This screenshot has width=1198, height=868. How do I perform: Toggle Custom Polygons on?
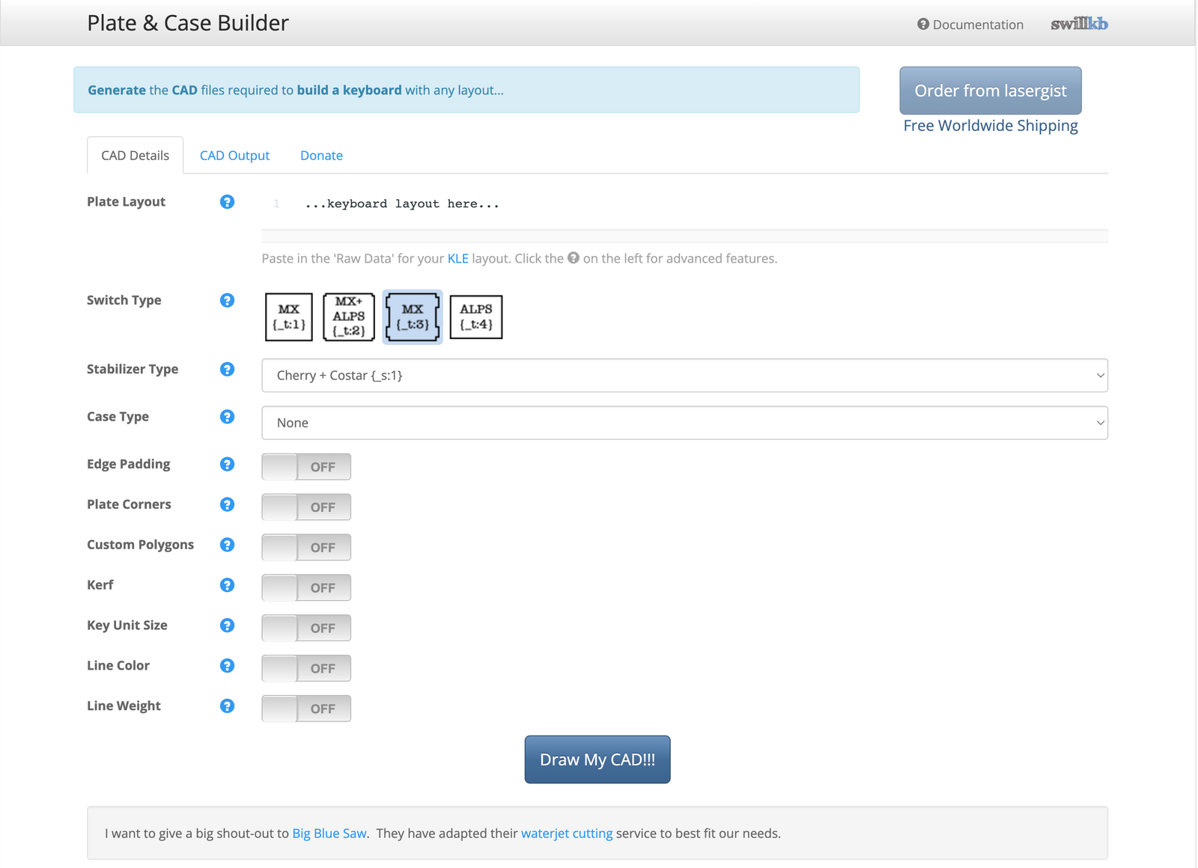(x=306, y=548)
